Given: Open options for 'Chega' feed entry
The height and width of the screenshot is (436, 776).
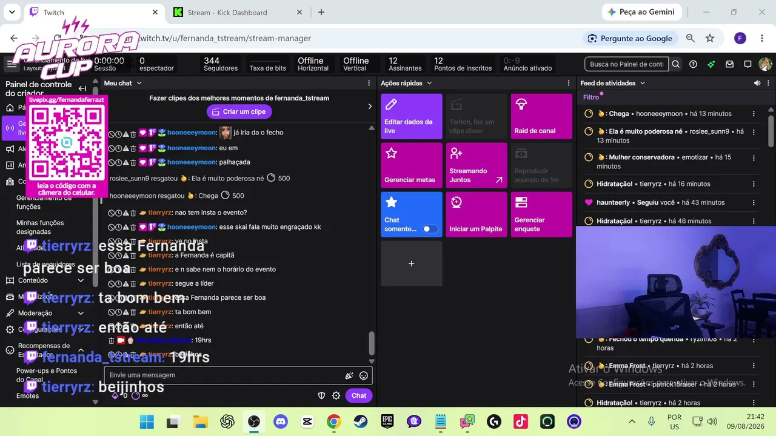Looking at the screenshot, I should (x=754, y=114).
